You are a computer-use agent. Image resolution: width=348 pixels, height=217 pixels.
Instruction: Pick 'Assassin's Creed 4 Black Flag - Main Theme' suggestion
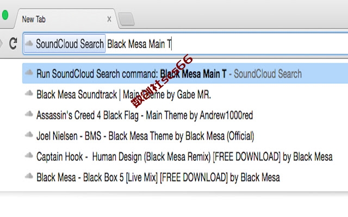(185, 116)
